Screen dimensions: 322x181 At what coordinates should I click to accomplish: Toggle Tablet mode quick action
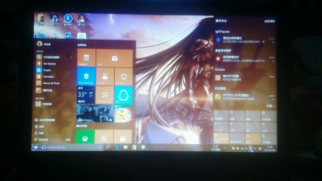221,116
